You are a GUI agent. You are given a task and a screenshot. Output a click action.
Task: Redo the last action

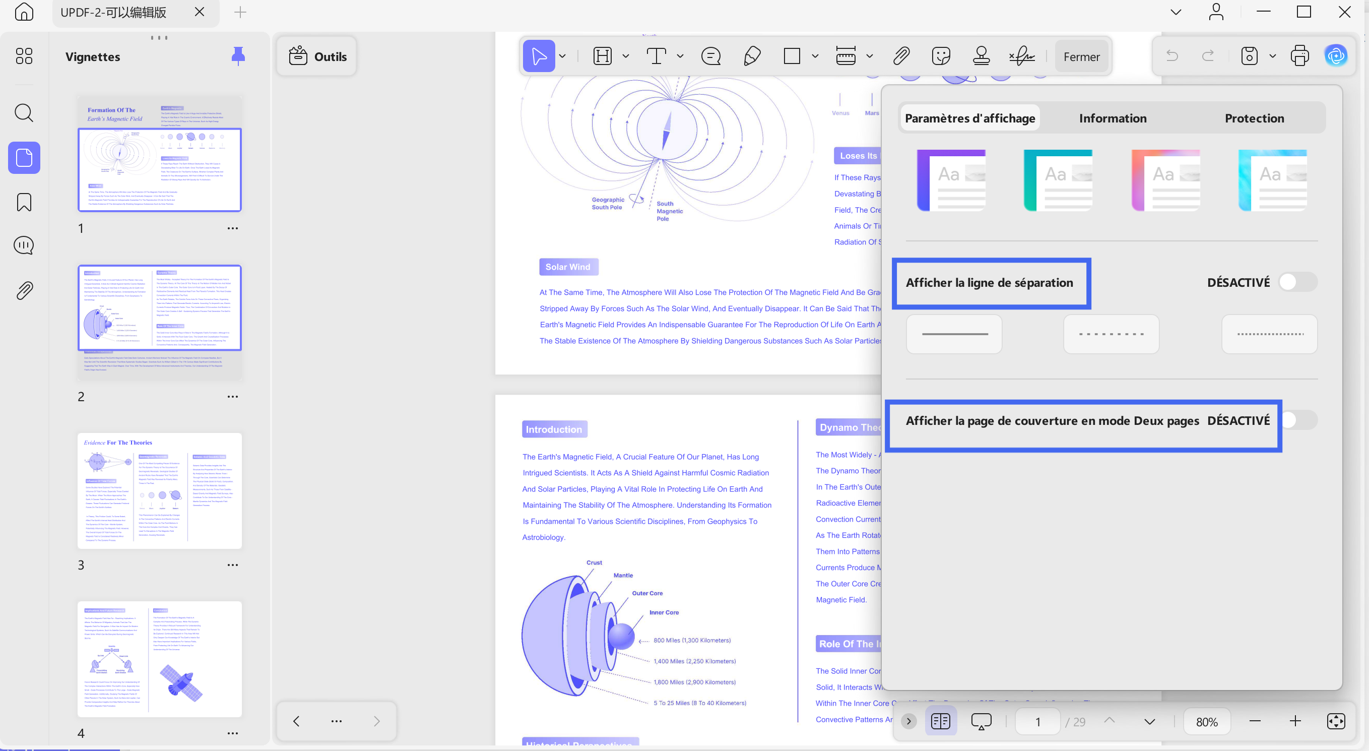coord(1208,56)
